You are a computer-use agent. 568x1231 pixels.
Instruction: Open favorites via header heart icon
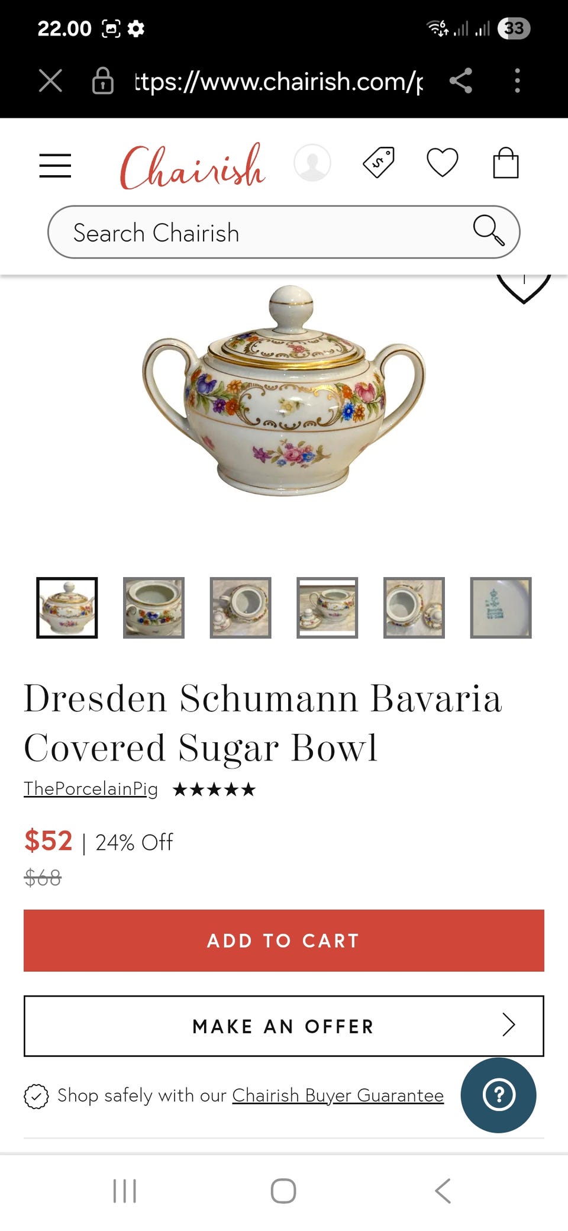point(443,163)
